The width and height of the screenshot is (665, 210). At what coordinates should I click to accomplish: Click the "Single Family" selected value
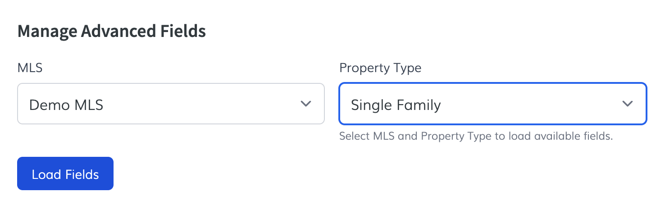point(396,105)
